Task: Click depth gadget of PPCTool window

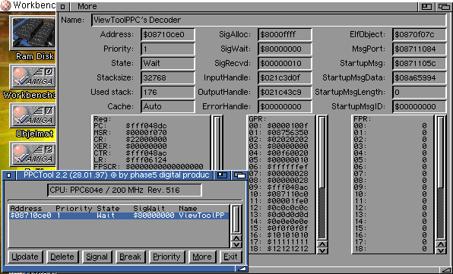Action: (239, 175)
